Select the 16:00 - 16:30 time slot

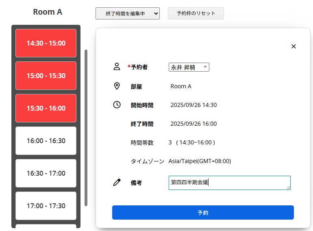tap(46, 141)
